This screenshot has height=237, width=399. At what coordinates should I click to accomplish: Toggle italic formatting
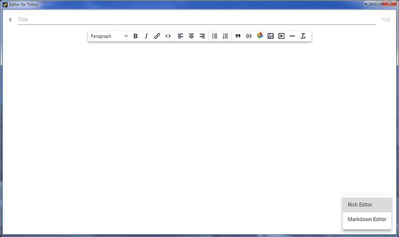pyautogui.click(x=146, y=36)
